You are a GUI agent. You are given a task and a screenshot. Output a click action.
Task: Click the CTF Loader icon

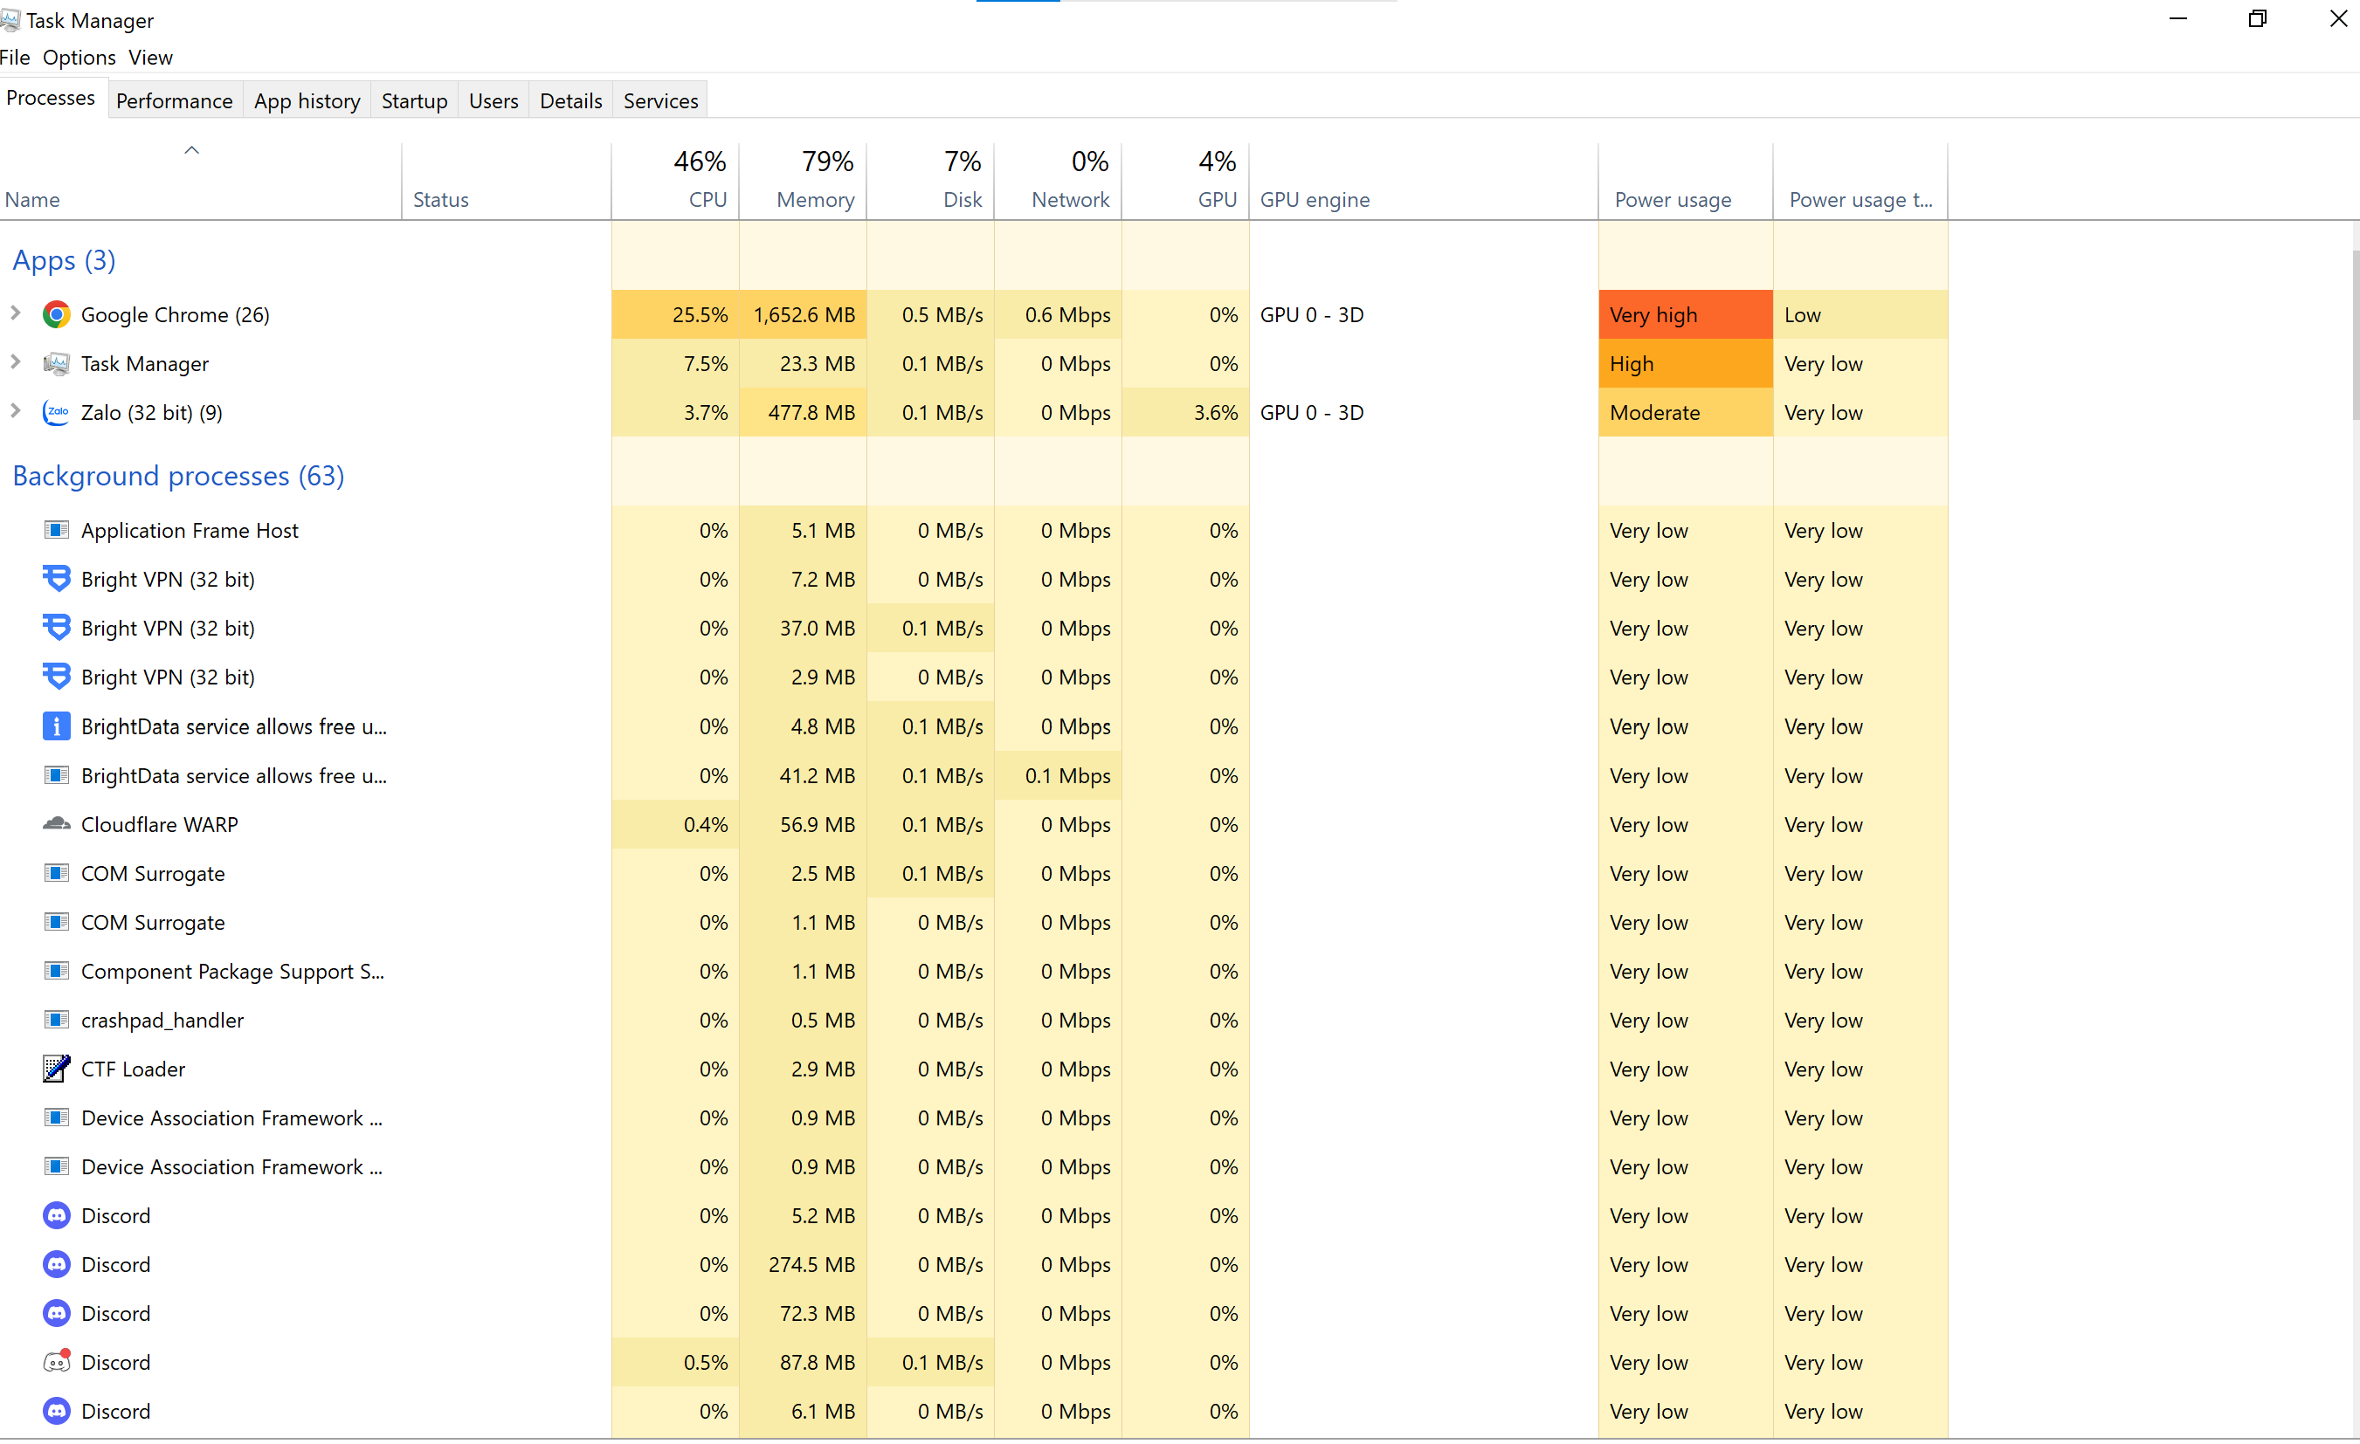[57, 1069]
